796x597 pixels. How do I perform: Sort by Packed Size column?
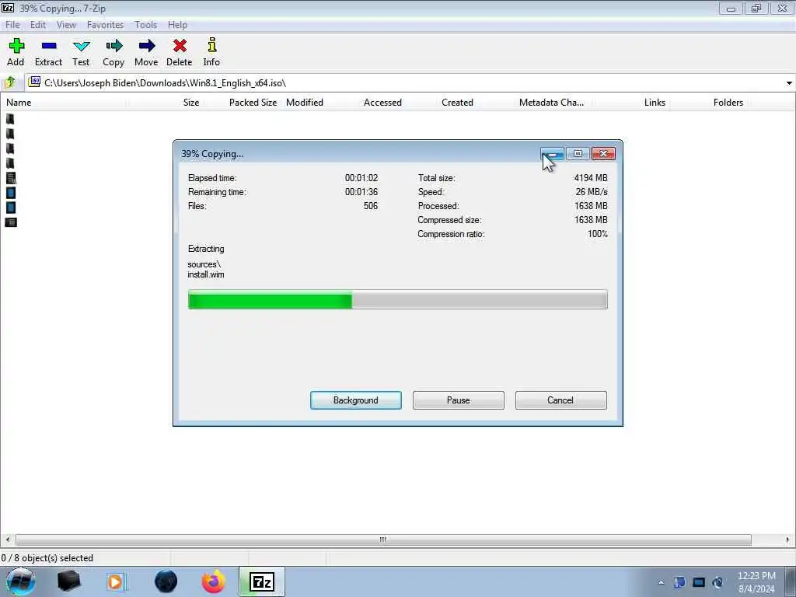click(x=253, y=103)
